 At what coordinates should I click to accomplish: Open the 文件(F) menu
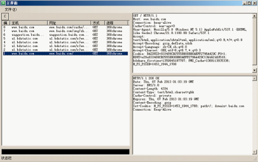[11, 9]
